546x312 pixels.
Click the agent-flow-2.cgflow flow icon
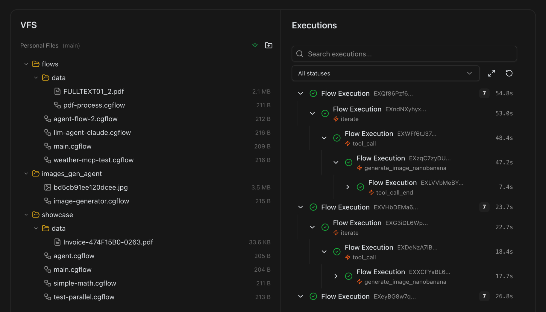[48, 119]
